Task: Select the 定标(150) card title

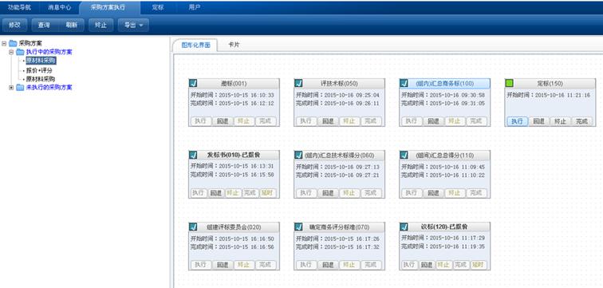Action: point(550,84)
